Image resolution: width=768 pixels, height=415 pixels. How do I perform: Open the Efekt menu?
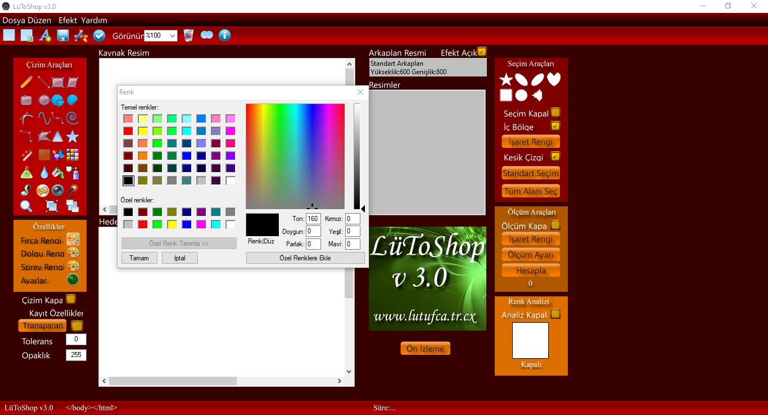coord(67,20)
